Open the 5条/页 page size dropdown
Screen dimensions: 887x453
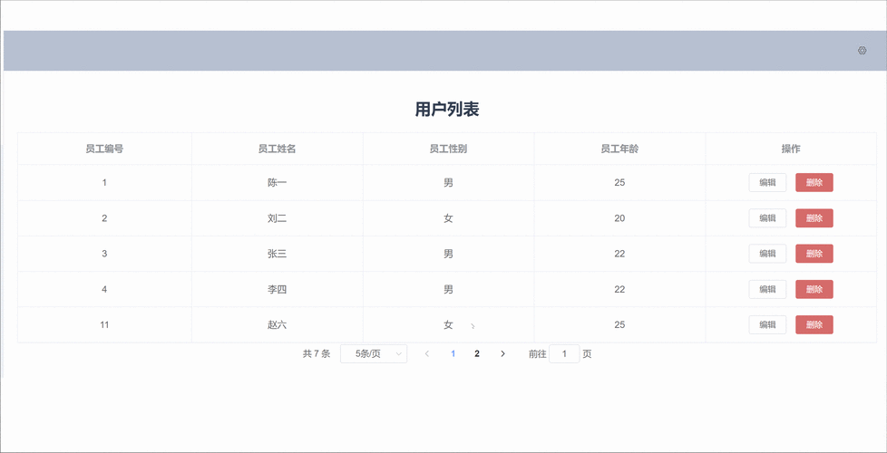pos(373,353)
